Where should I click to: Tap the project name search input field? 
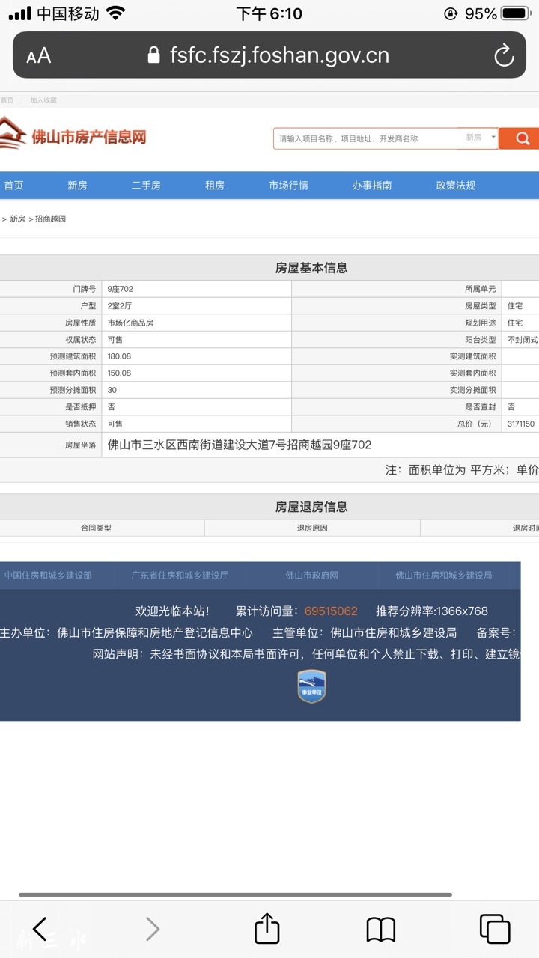point(367,138)
